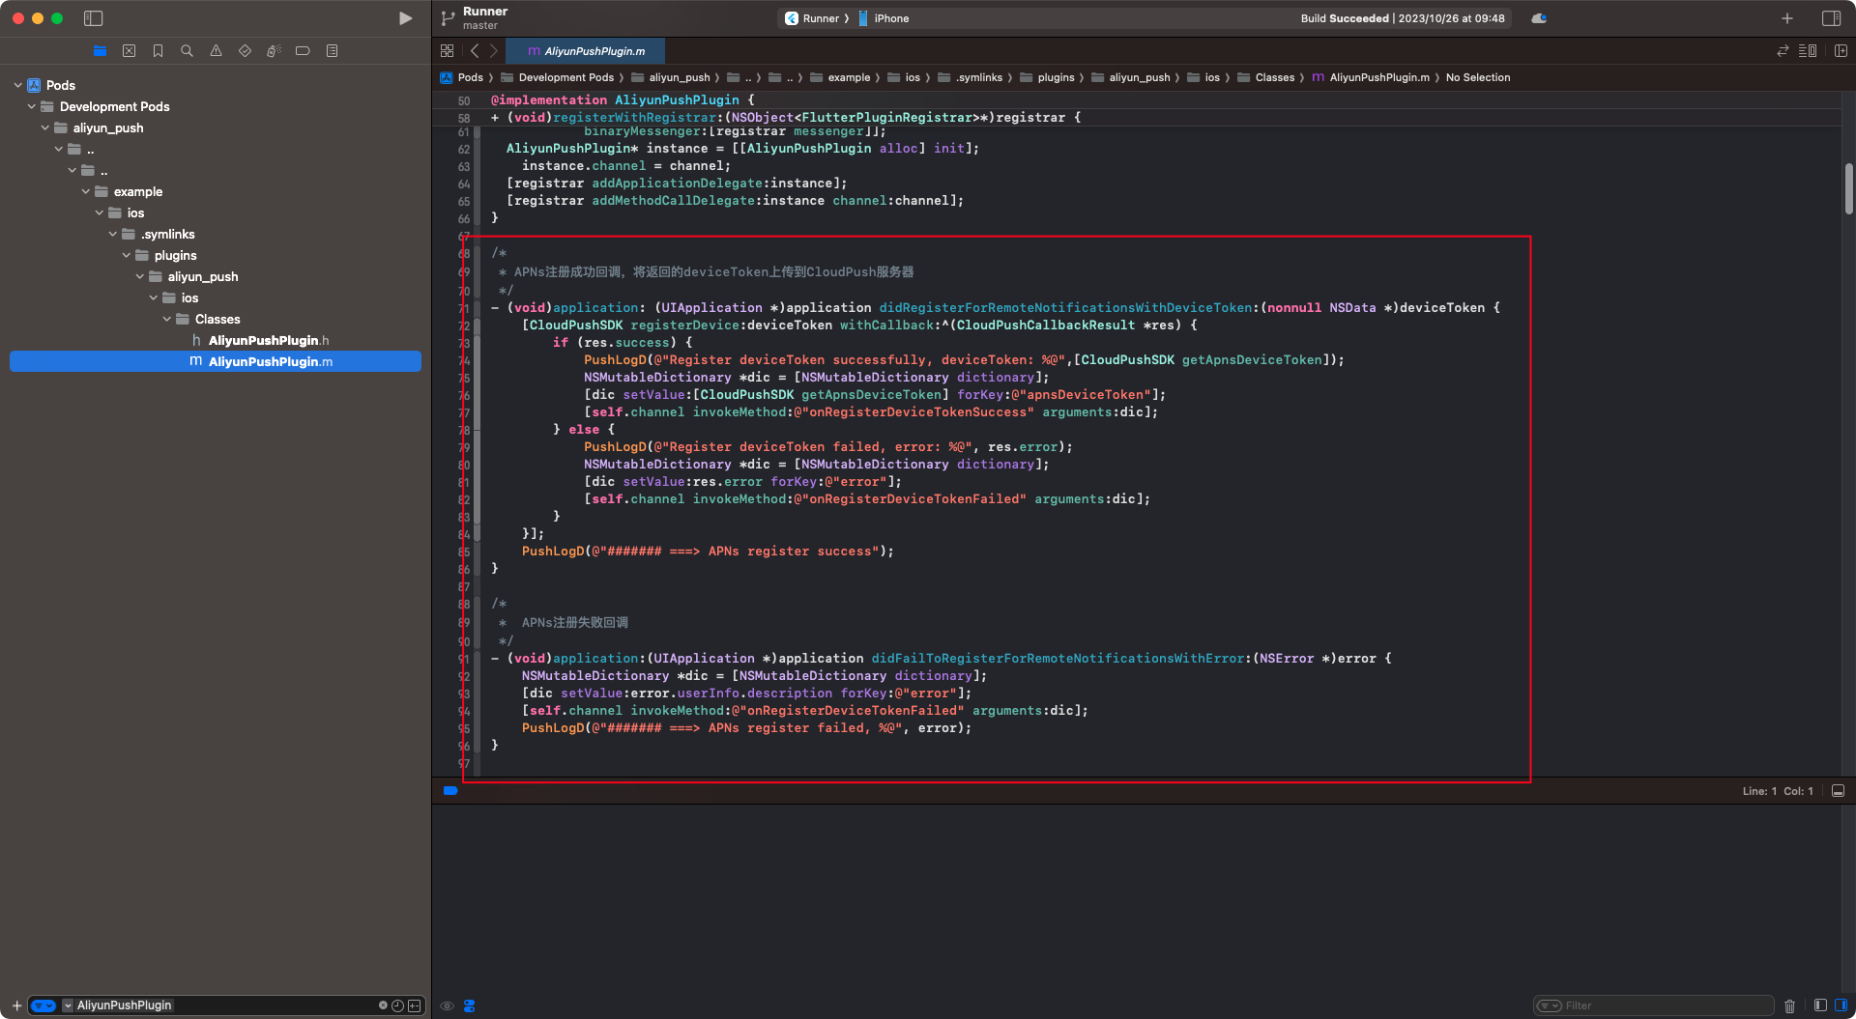
Task: Click the Line 1 Col 1 indicator
Action: coord(1778,791)
